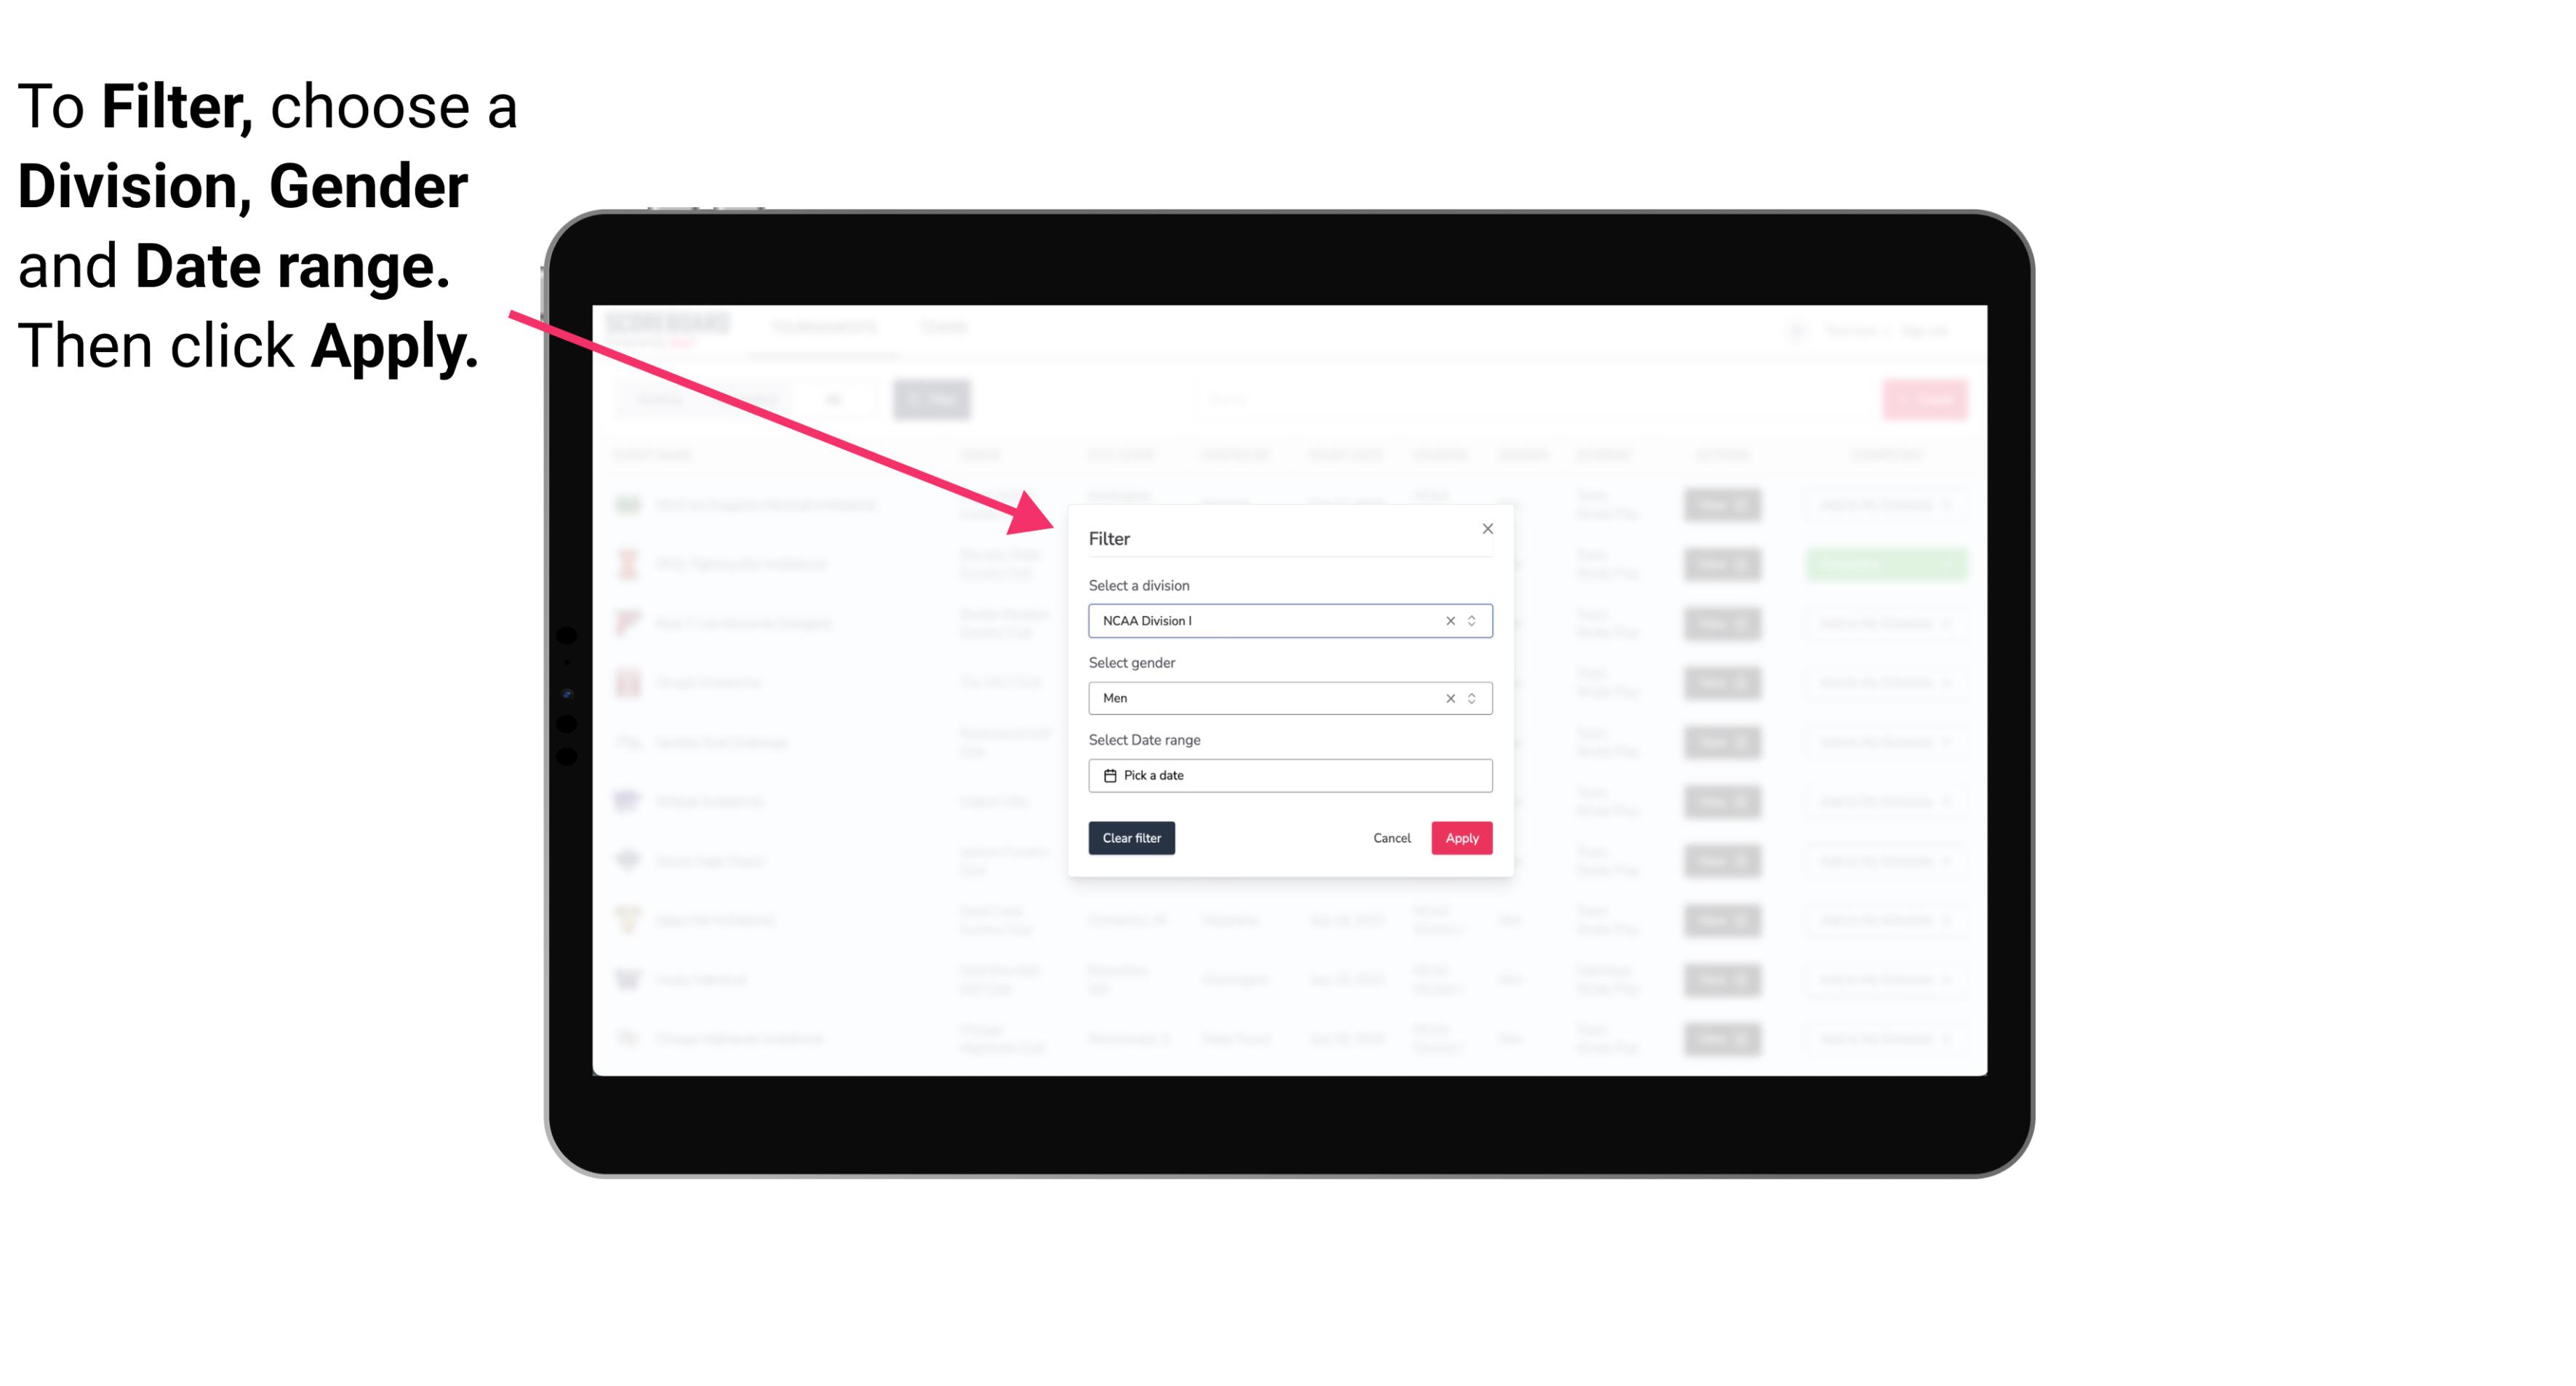The width and height of the screenshot is (2576, 1386).
Task: Click the red Apply button icon area
Action: pos(1461,838)
